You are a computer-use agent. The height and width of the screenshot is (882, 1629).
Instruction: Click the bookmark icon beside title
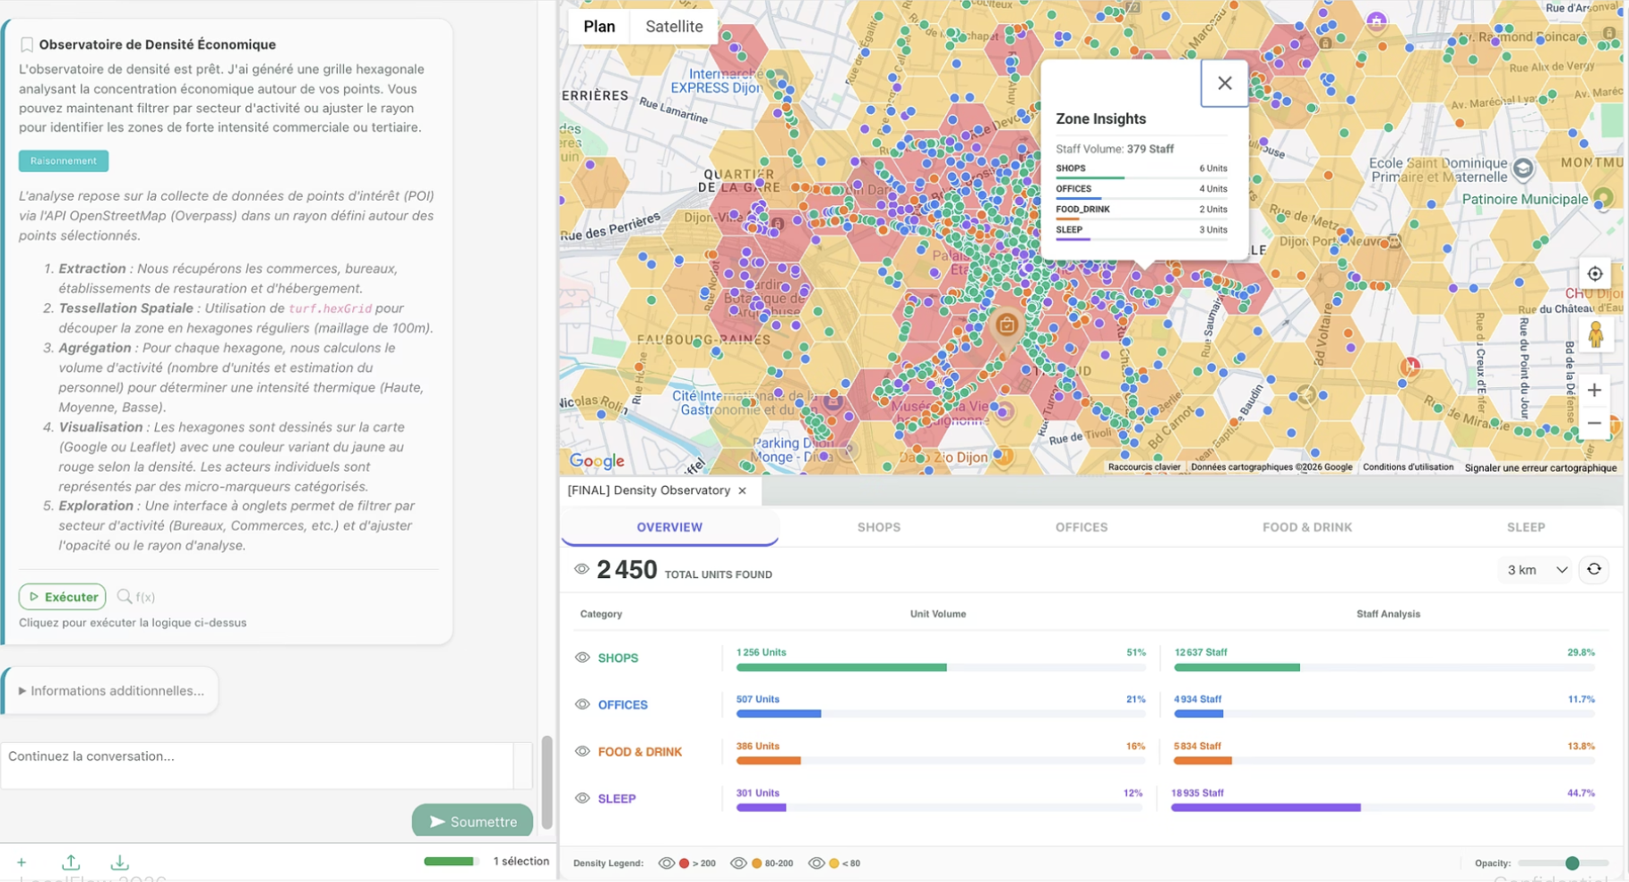pos(27,44)
